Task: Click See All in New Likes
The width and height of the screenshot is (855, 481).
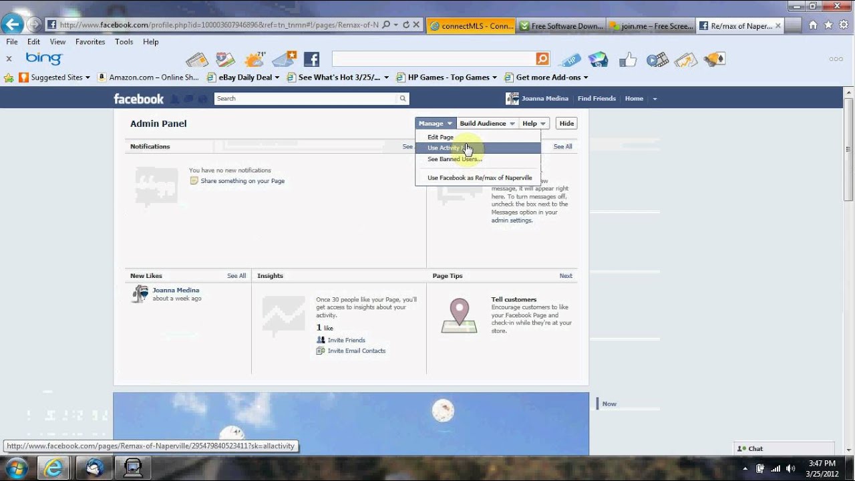Action: [236, 276]
